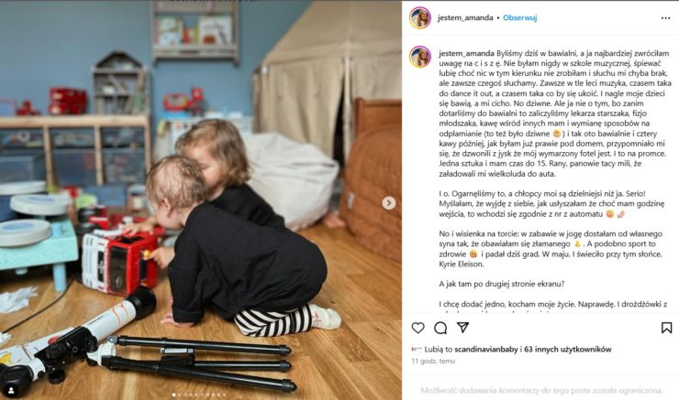
Task: Go to next photo with carousel arrow
Action: pos(389,203)
